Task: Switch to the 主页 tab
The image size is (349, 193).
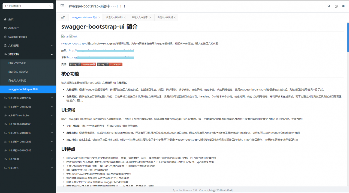Action: point(63,17)
